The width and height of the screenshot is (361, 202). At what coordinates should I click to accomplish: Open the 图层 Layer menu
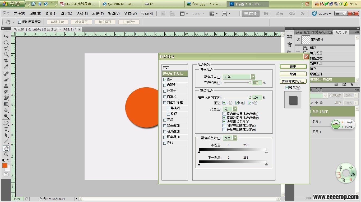pyautogui.click(x=66, y=13)
